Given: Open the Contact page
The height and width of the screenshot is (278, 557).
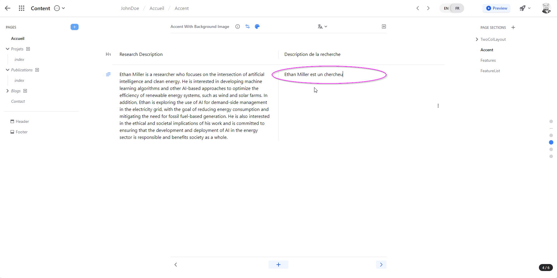Looking at the screenshot, I should pos(18,101).
